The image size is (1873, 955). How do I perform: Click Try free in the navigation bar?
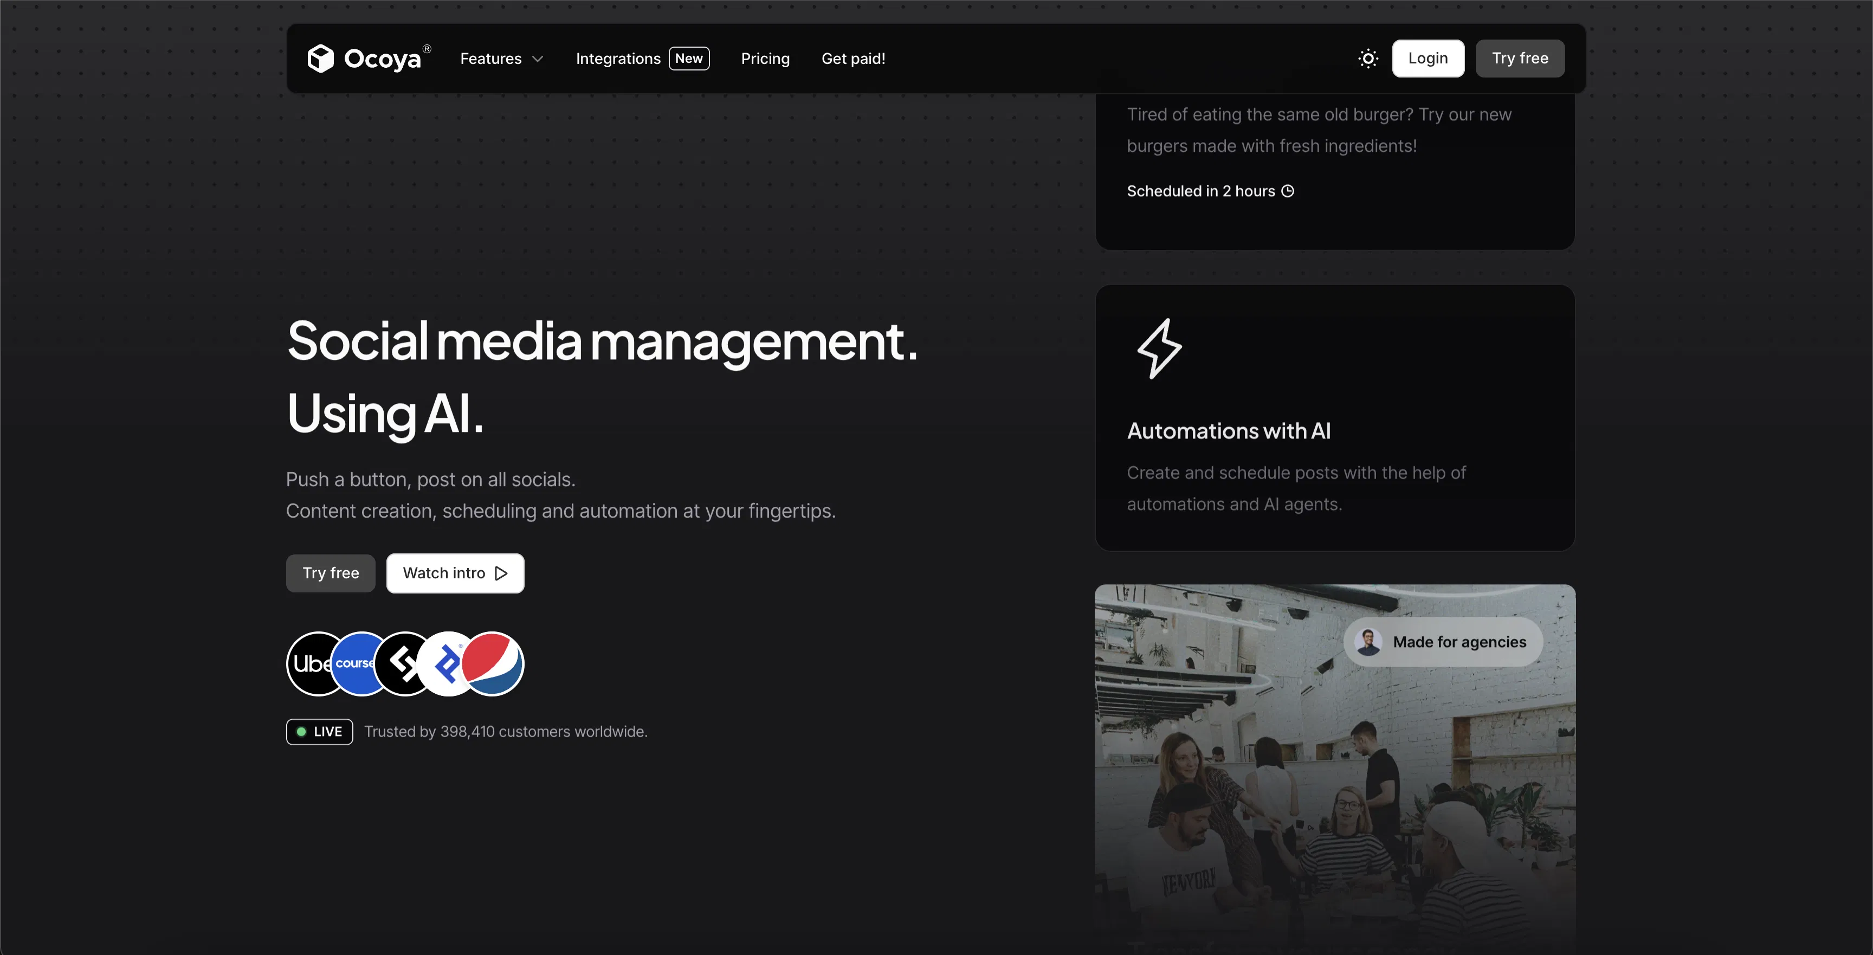click(x=1520, y=58)
